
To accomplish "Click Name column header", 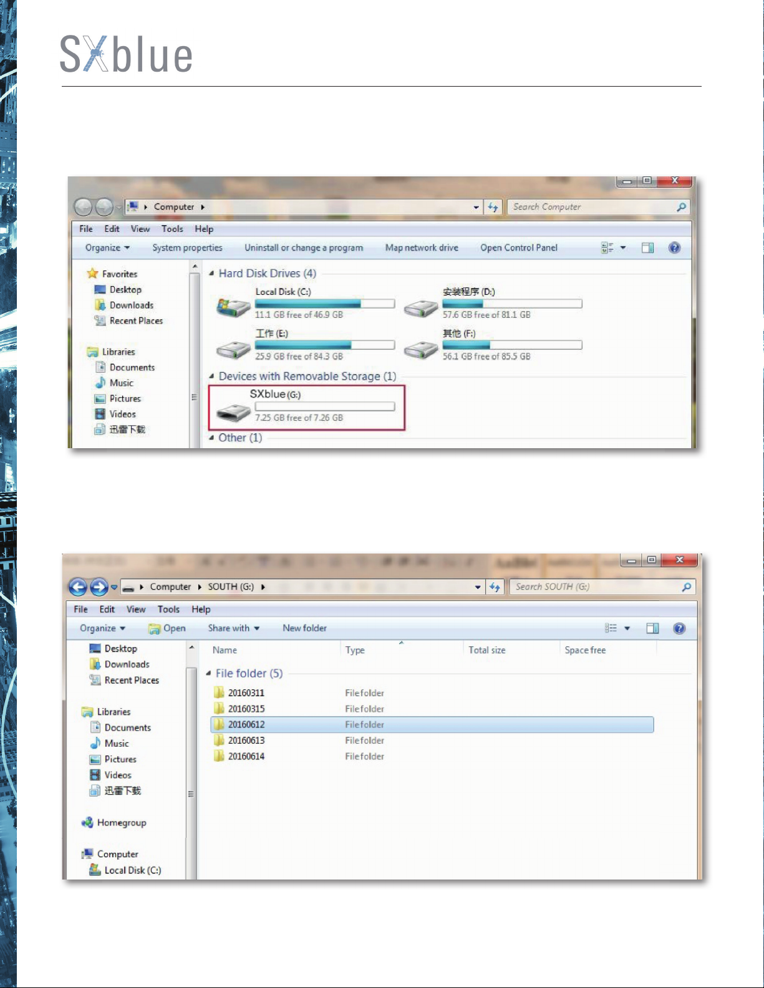I will click(x=225, y=650).
